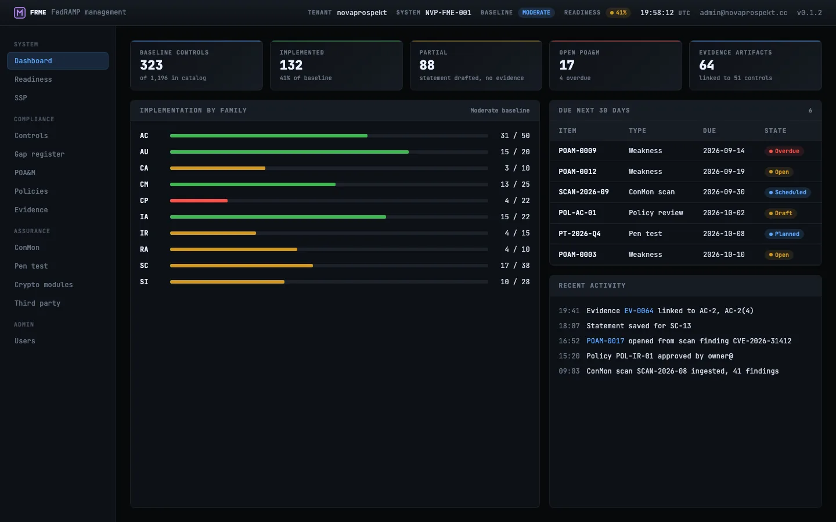Open the Baseline Controls 323 card
The height and width of the screenshot is (522, 836).
click(196, 66)
